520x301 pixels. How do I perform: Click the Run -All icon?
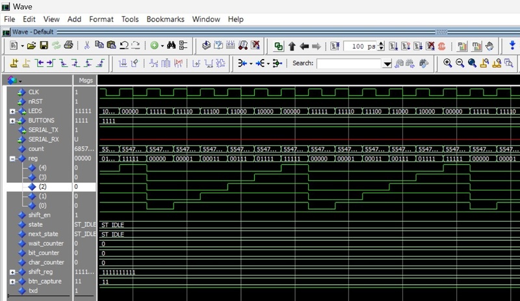coord(418,46)
